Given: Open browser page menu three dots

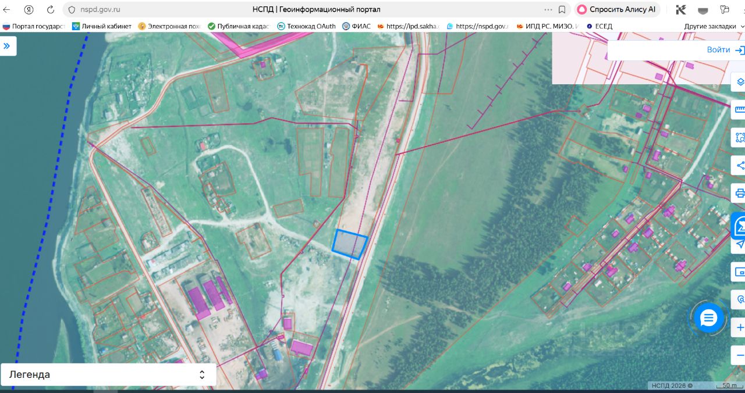Looking at the screenshot, I should pyautogui.click(x=548, y=10).
